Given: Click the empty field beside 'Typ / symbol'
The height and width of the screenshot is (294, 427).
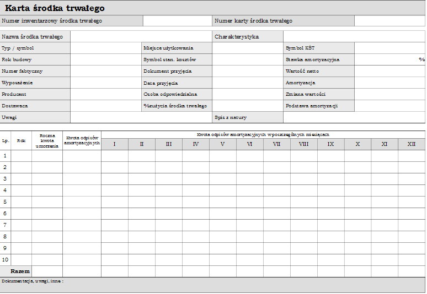Looking at the screenshot, I should (106, 48).
